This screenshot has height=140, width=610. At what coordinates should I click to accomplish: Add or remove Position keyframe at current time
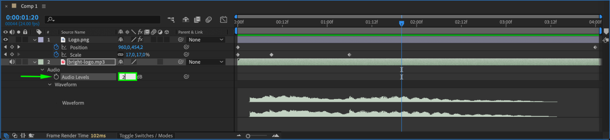tap(12, 47)
